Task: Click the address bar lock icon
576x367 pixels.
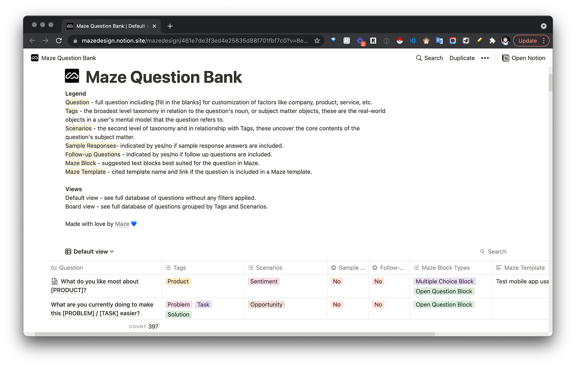Action: [x=75, y=41]
